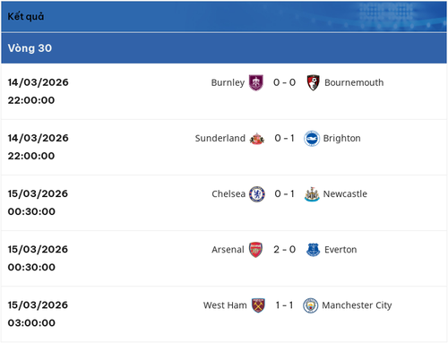The height and width of the screenshot is (343, 448).
Task: Open the Kết quả results header
Action: point(224,16)
